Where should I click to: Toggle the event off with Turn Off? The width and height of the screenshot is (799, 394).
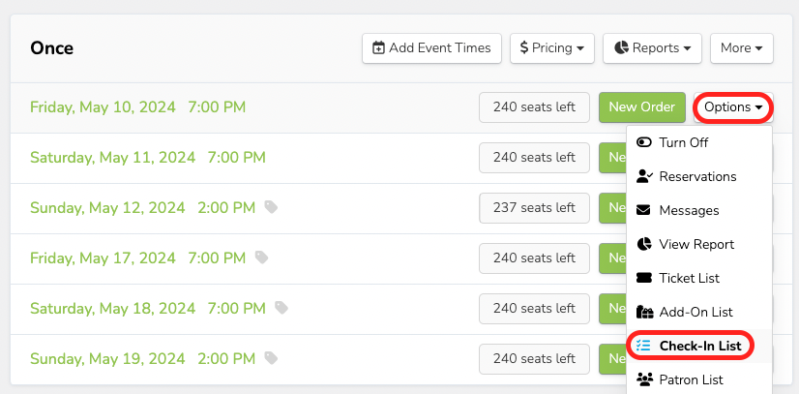click(x=683, y=142)
